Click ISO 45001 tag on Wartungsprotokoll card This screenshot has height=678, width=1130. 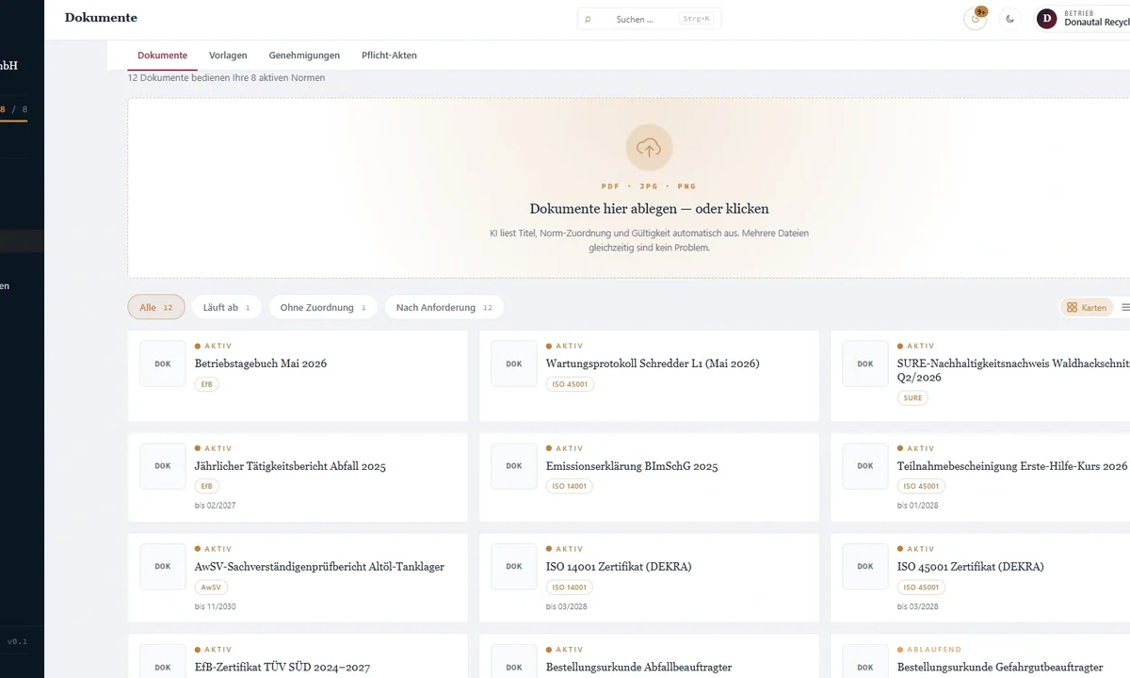(x=570, y=384)
